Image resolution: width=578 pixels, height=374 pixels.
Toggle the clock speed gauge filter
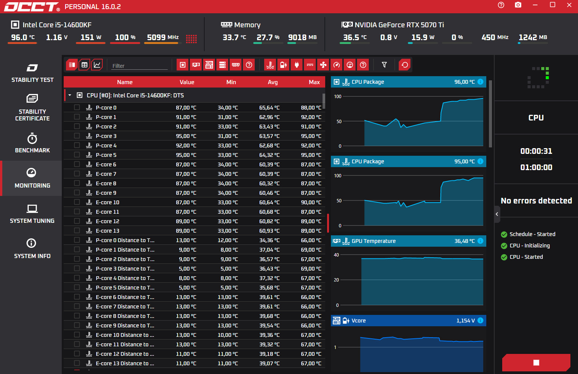[x=337, y=65]
